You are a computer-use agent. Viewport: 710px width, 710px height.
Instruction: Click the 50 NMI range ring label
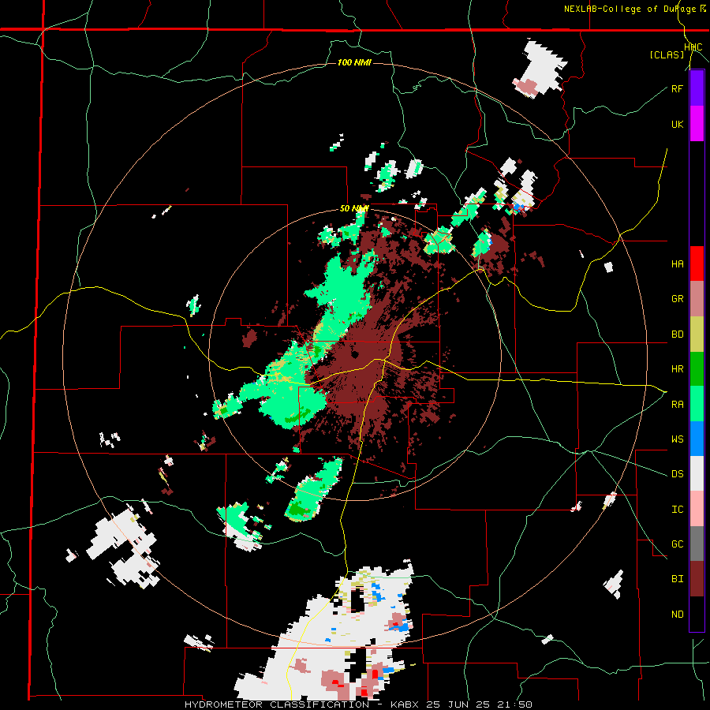pyautogui.click(x=354, y=208)
